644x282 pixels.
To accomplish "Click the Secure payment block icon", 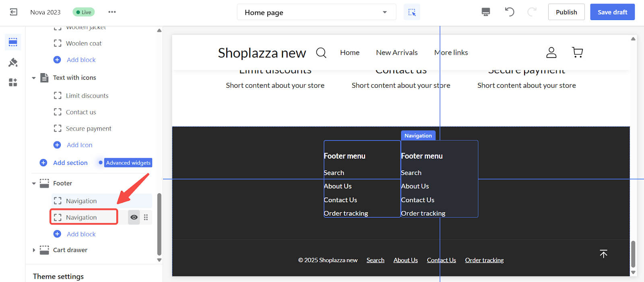I will click(58, 129).
